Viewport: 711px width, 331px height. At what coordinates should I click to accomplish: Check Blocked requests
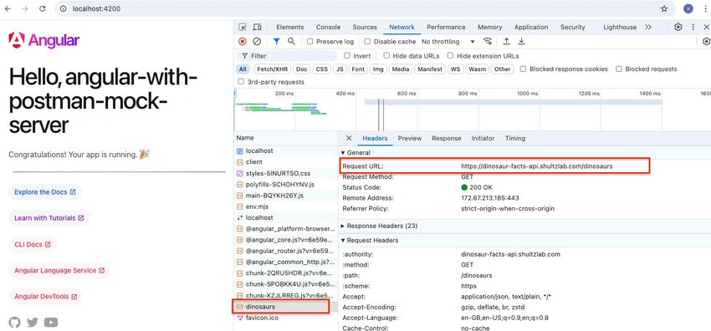coord(618,69)
